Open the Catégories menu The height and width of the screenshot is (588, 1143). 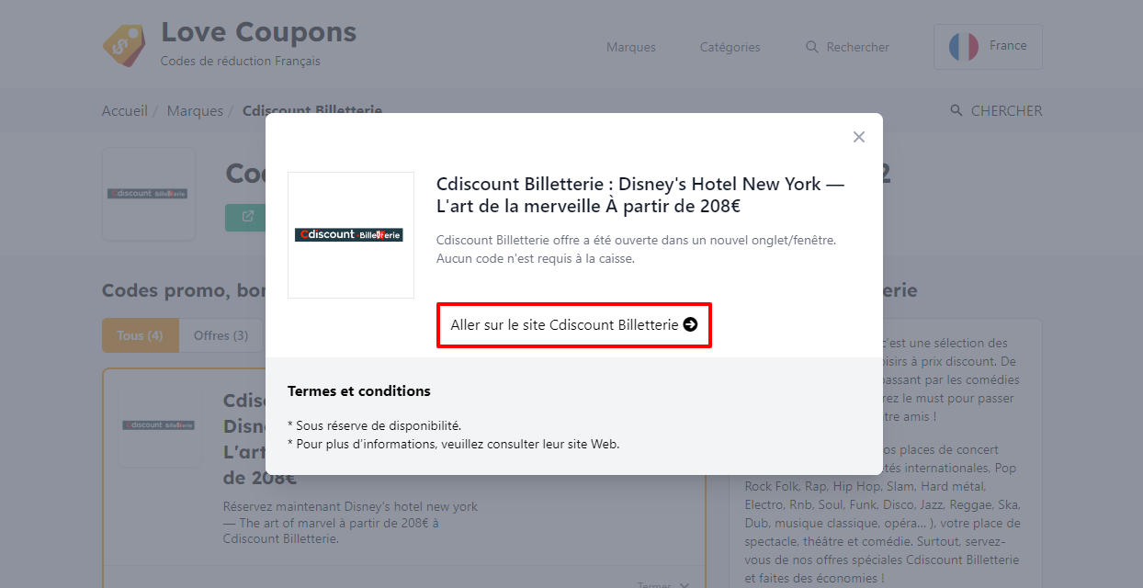[730, 47]
